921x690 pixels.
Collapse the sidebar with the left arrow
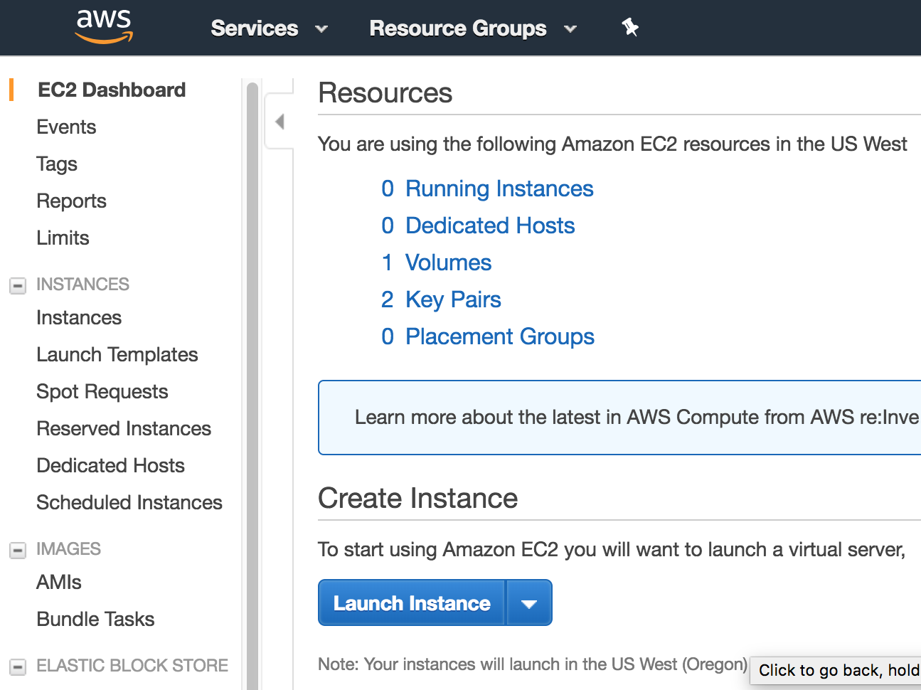(280, 122)
